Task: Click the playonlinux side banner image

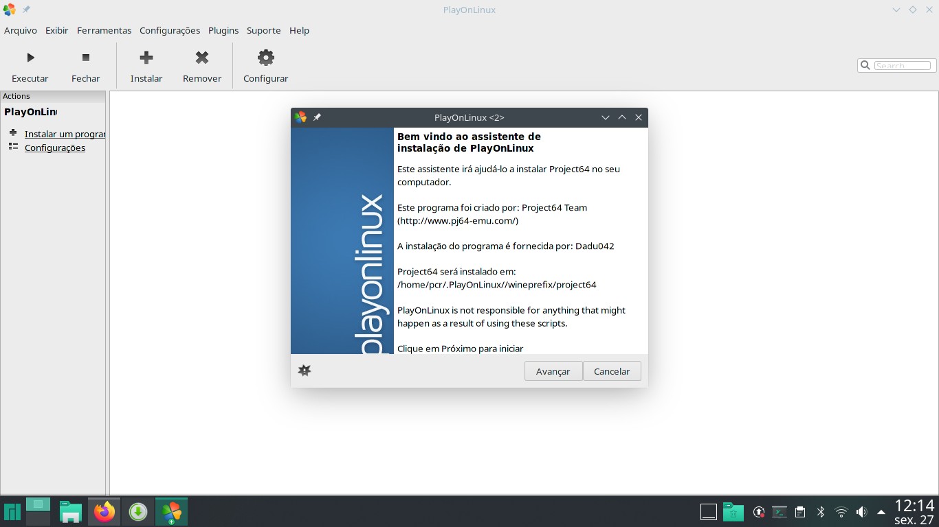Action: coord(342,241)
